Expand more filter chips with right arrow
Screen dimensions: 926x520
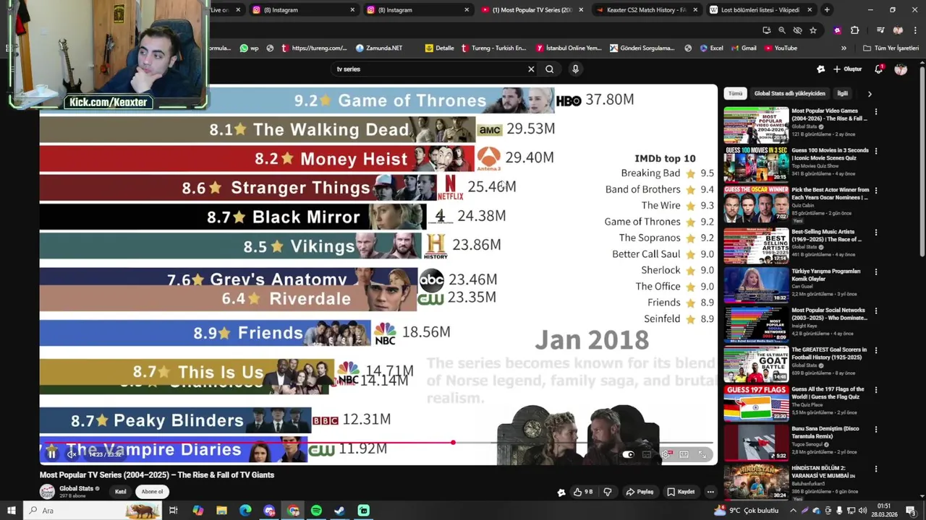click(870, 94)
